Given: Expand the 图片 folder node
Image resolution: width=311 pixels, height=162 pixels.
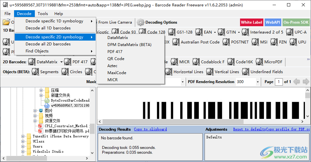Looking at the screenshot, I should (x=35, y=111).
